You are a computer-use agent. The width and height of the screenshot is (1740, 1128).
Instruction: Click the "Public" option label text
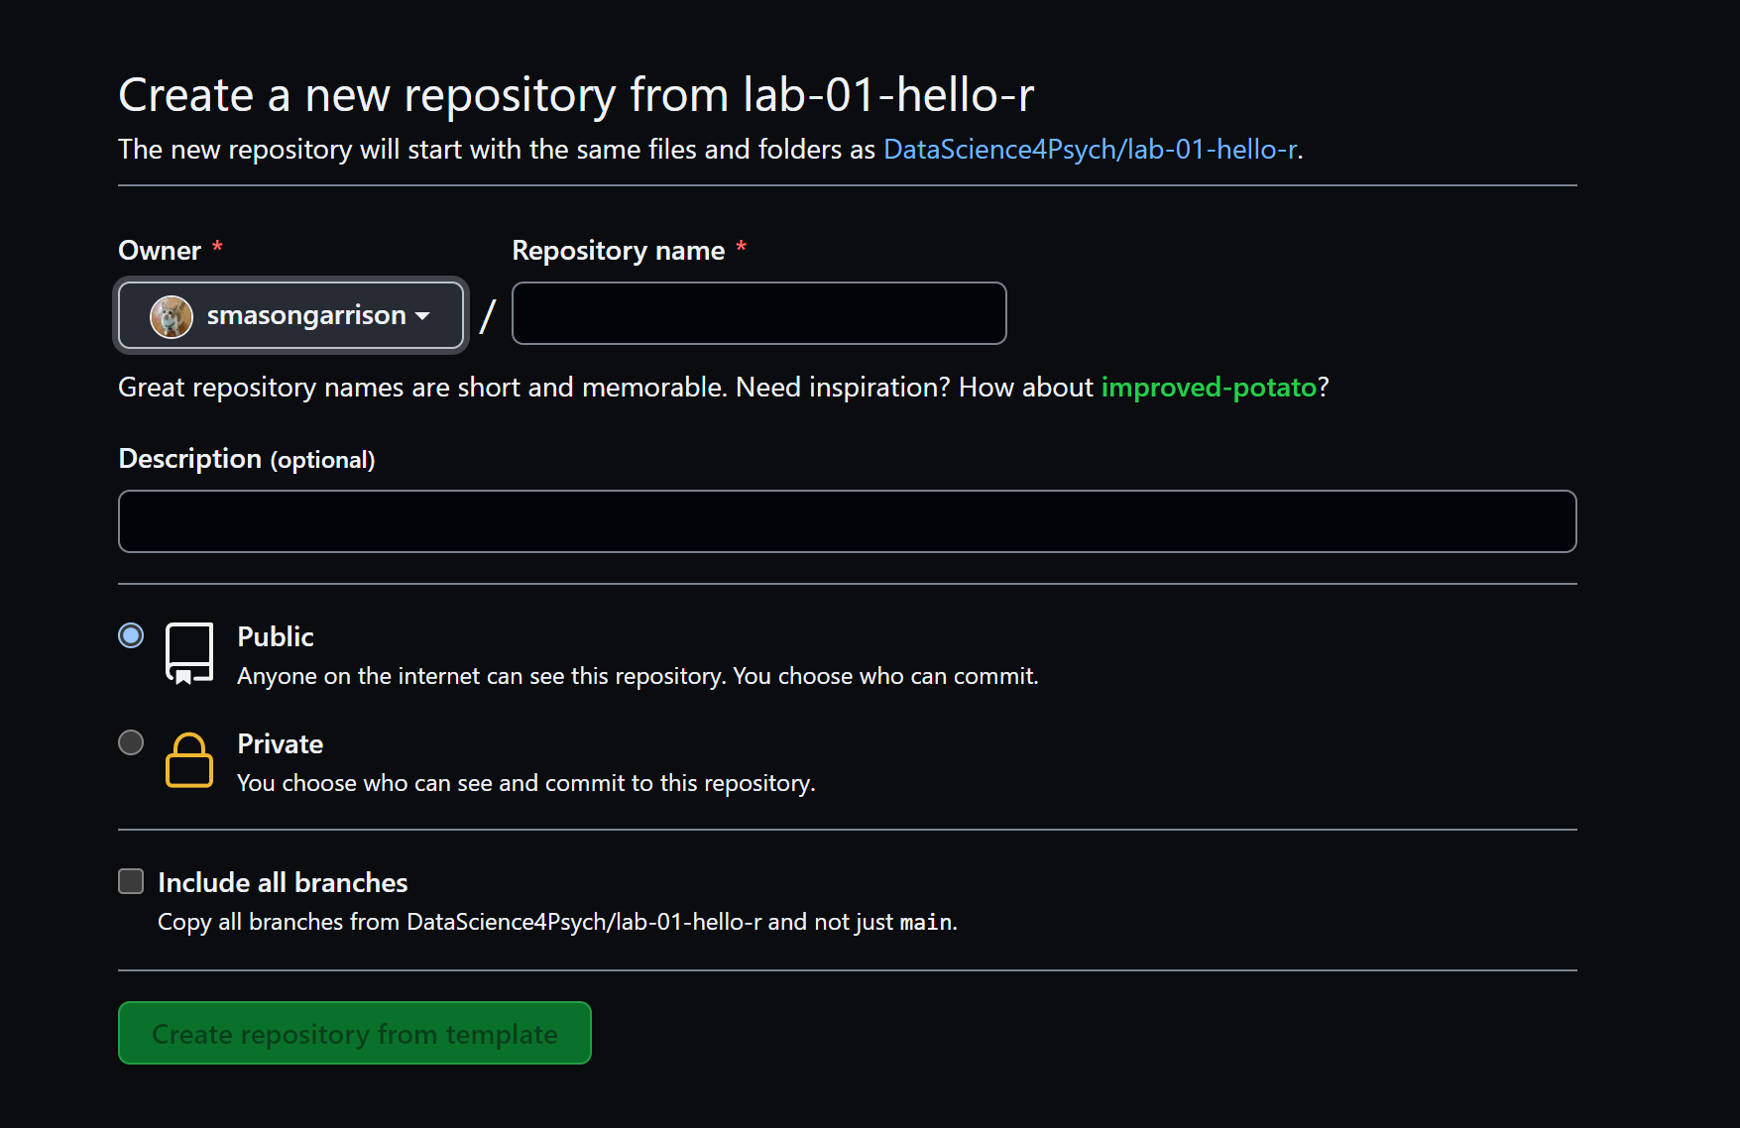276,636
